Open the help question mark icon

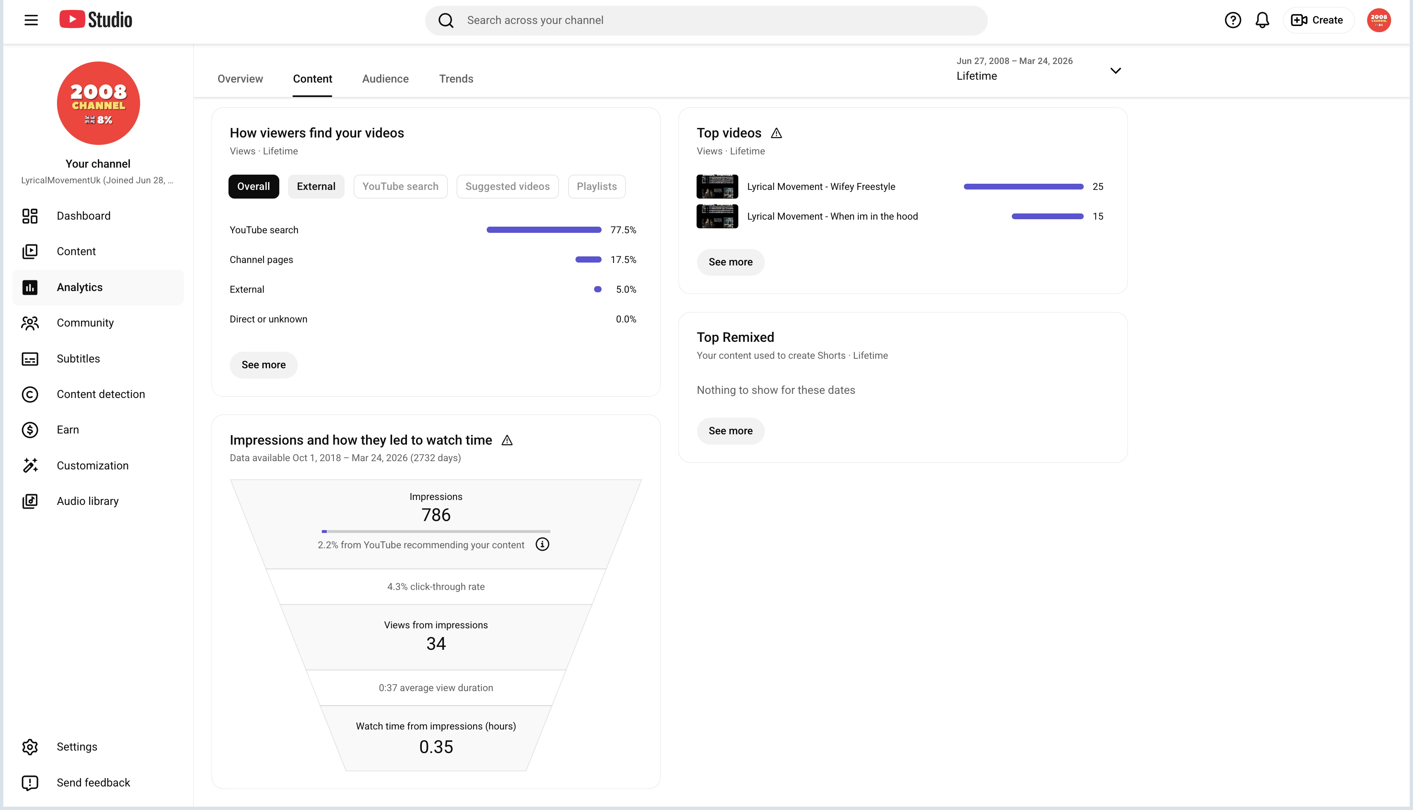(1232, 20)
